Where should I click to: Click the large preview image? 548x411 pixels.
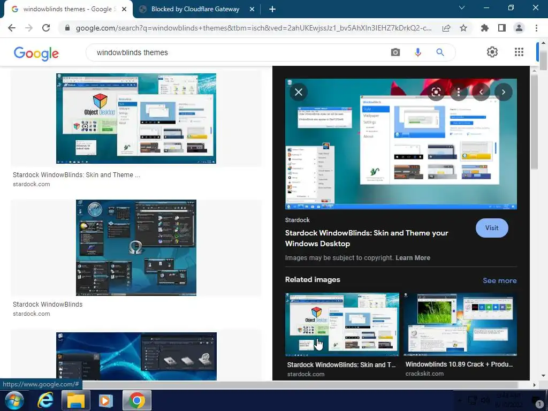(401, 144)
